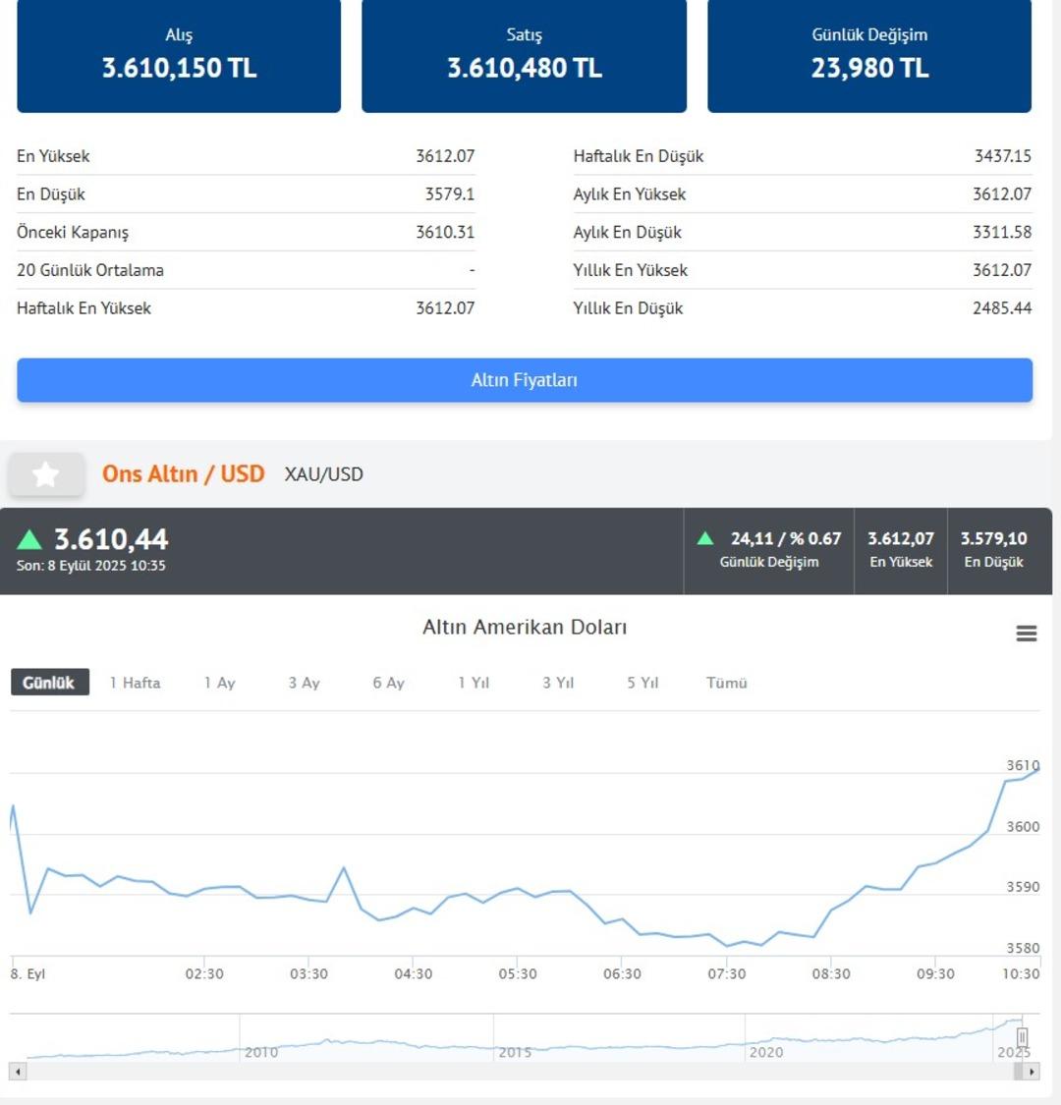Viewport: 1061px width, 1105px height.
Task: Open the chart hamburger menu
Action: click(x=1026, y=633)
